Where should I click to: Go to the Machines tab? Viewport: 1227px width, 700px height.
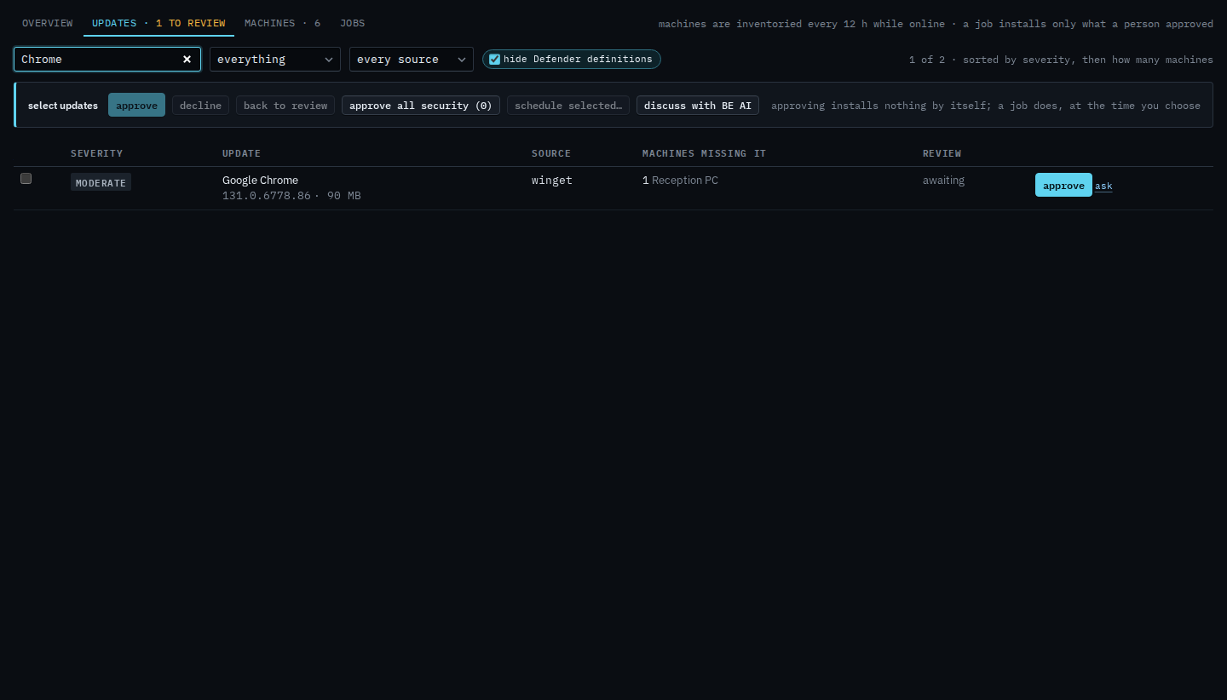pyautogui.click(x=283, y=23)
